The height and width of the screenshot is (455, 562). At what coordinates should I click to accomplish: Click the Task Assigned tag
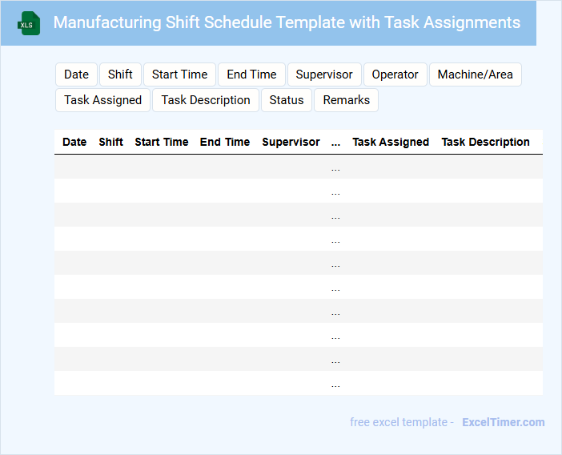(x=102, y=100)
